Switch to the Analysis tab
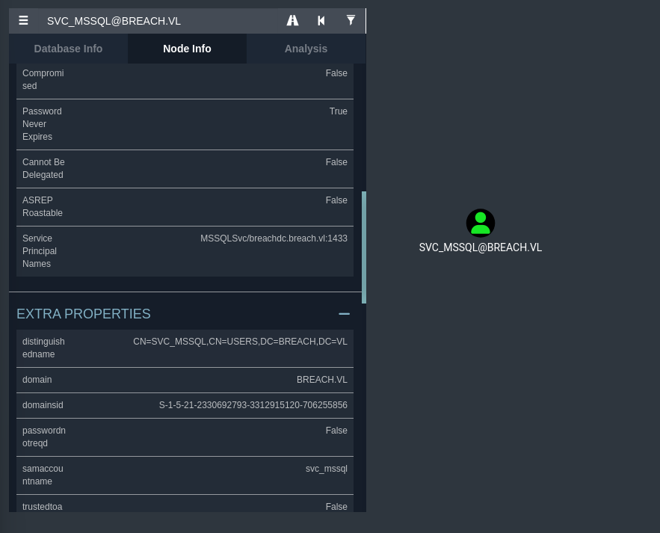 coord(306,49)
